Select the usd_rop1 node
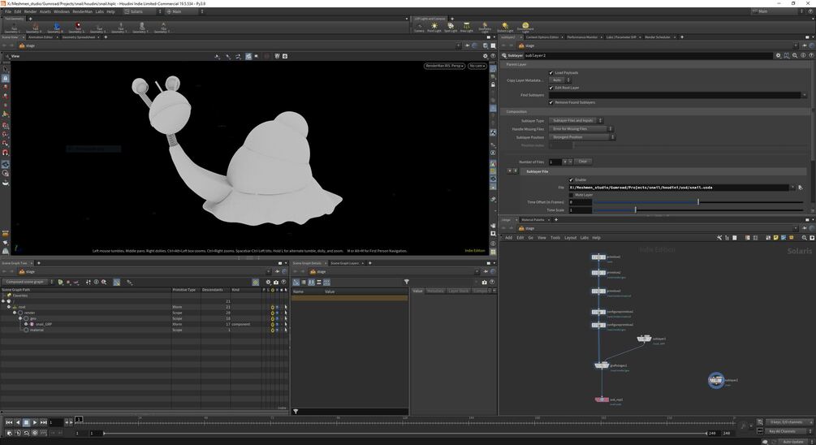The width and height of the screenshot is (816, 445). click(x=602, y=400)
